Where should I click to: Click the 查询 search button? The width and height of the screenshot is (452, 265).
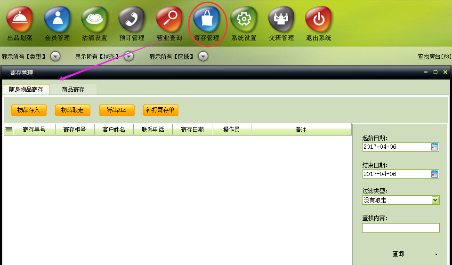(x=398, y=254)
